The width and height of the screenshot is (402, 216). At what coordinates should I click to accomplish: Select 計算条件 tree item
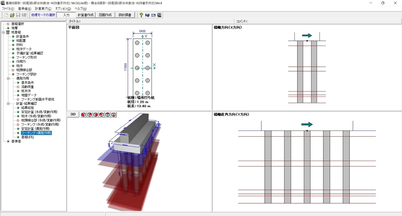22,37
